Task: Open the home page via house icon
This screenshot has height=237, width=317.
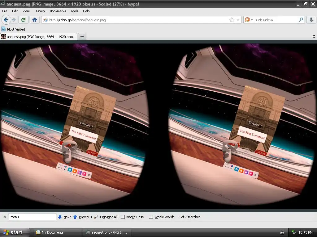Action: coord(35,20)
